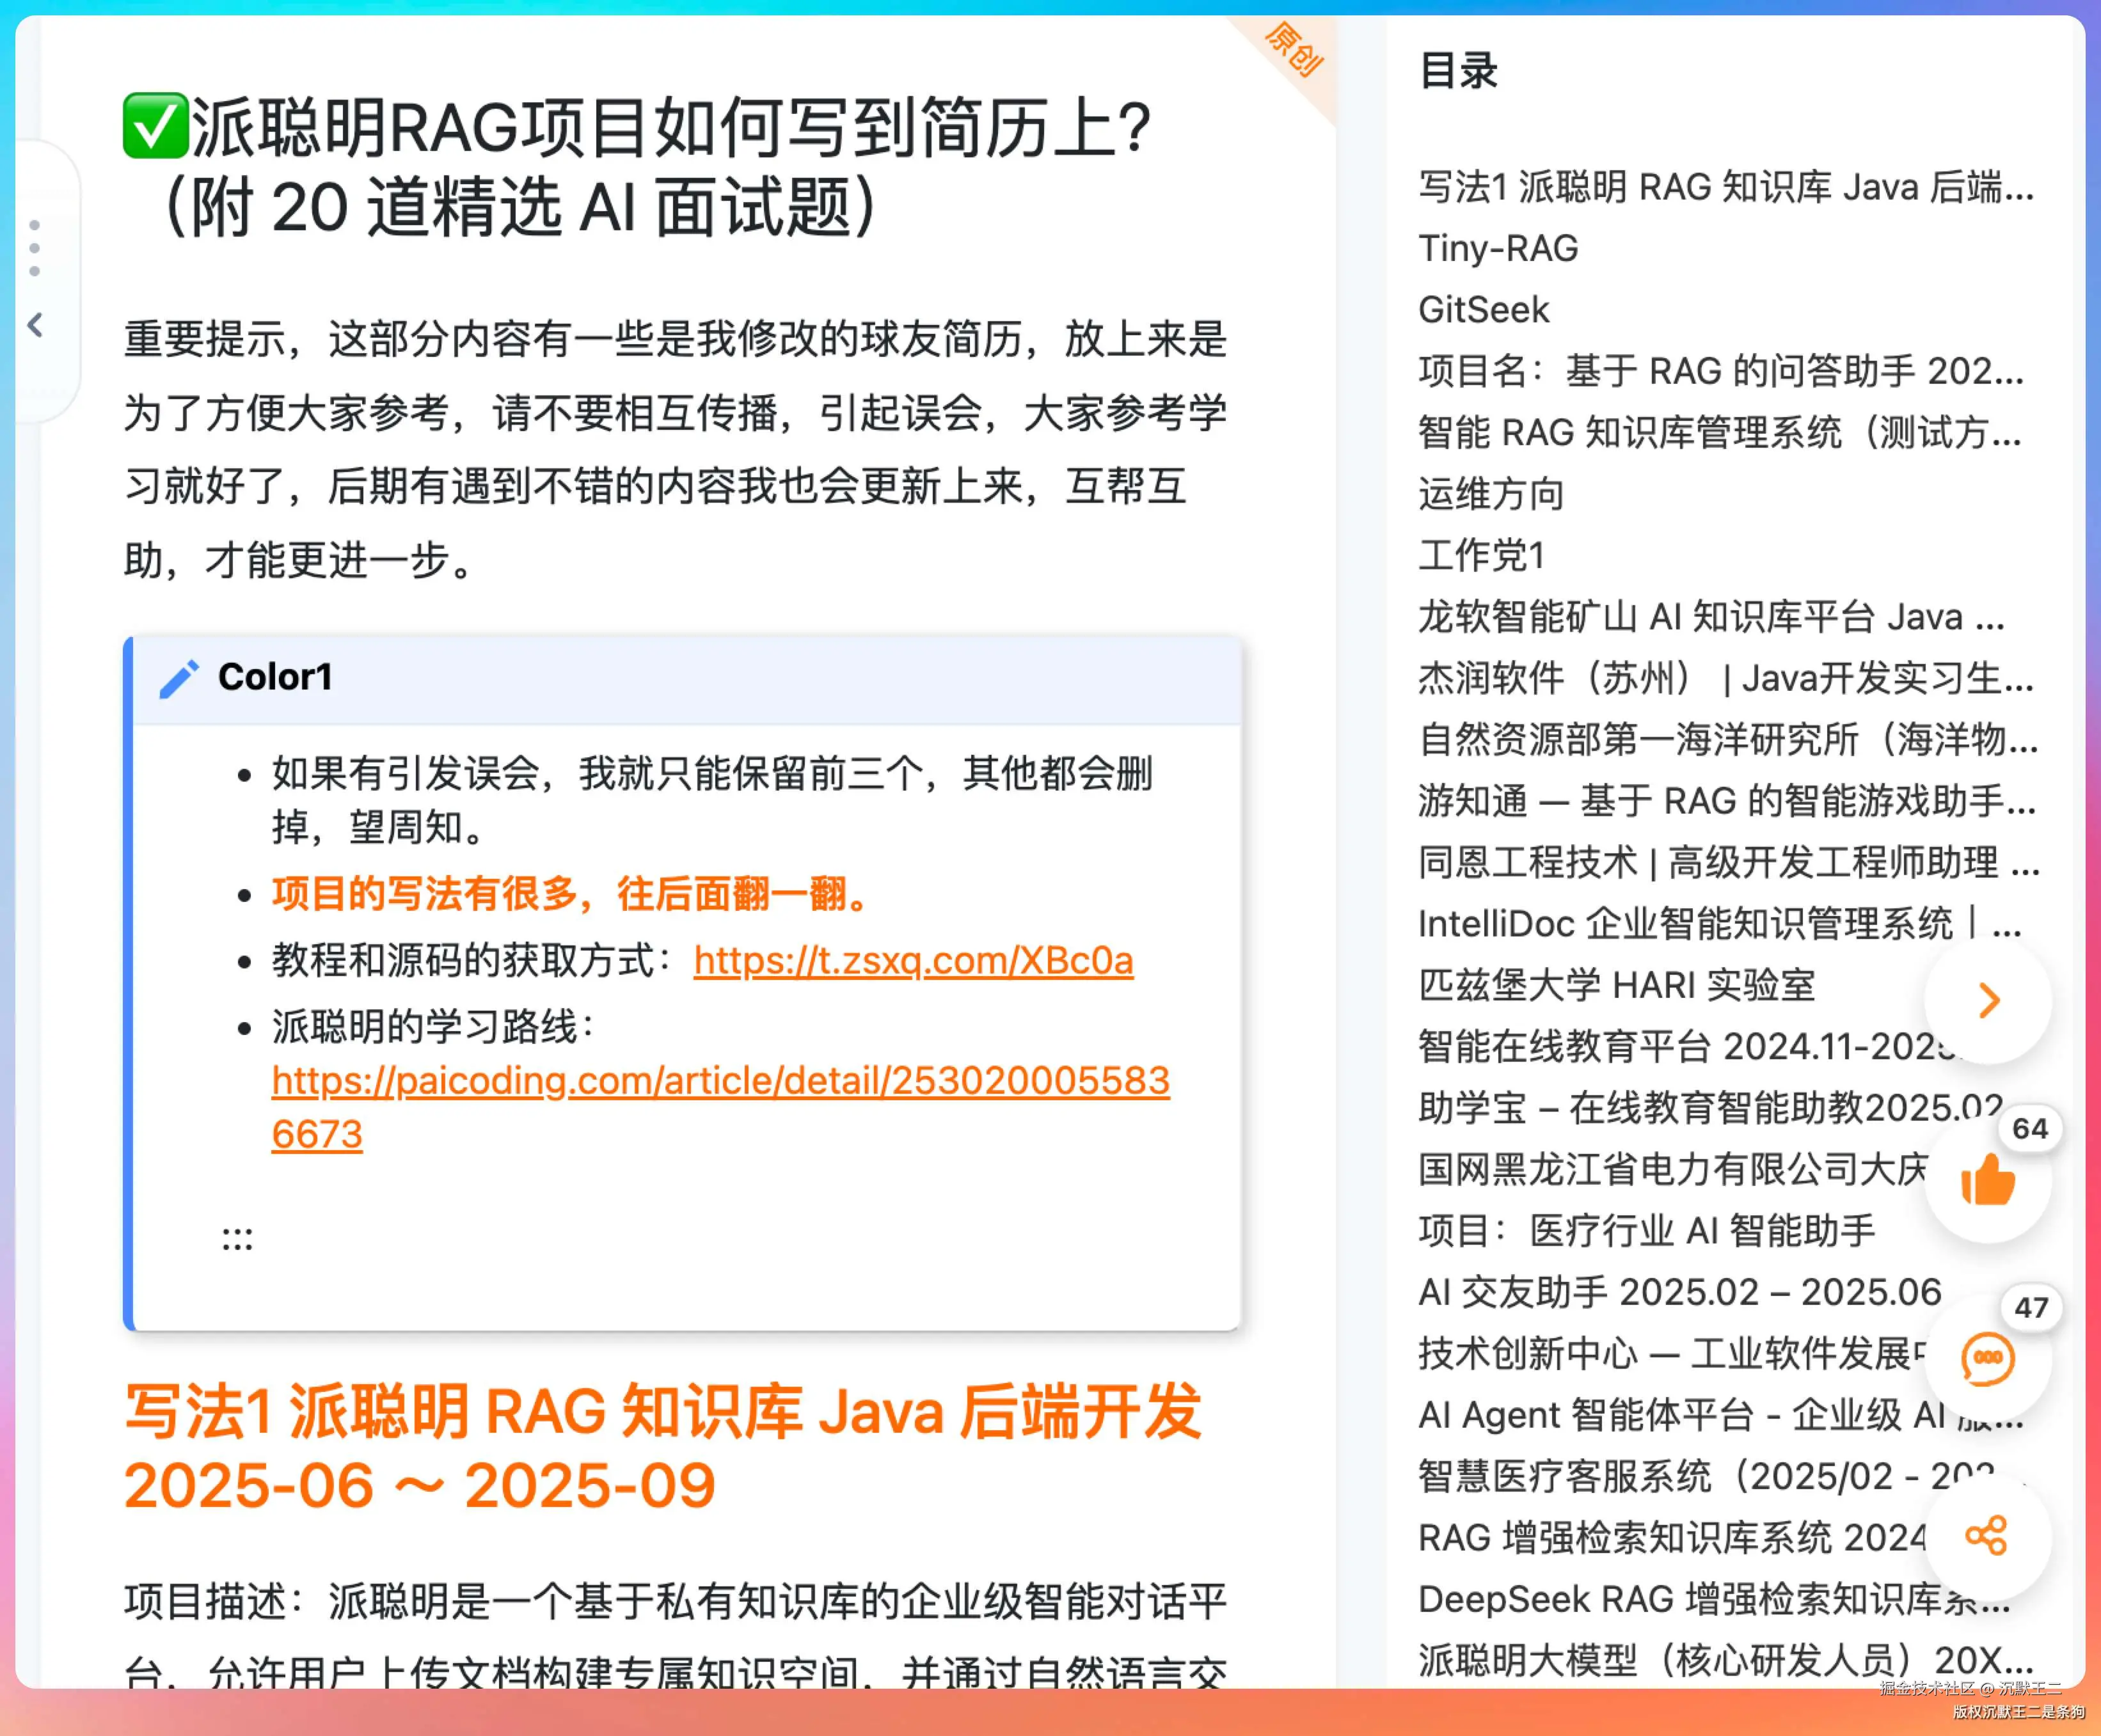The height and width of the screenshot is (1736, 2101).
Task: Navigate to 运维方向 section
Action: point(1491,494)
